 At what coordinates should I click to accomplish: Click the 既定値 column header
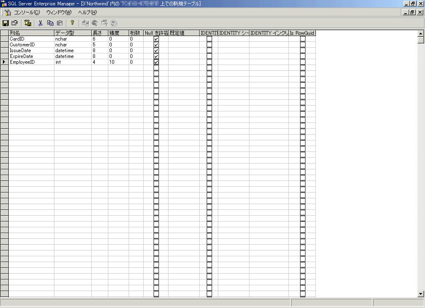184,33
